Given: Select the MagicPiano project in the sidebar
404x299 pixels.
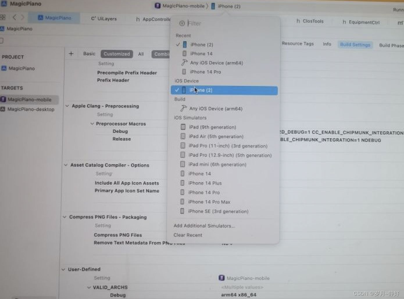Looking at the screenshot, I should point(18,68).
